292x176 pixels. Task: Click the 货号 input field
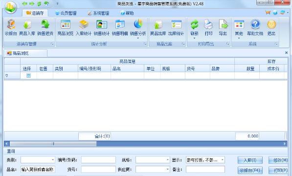click(x=98, y=169)
